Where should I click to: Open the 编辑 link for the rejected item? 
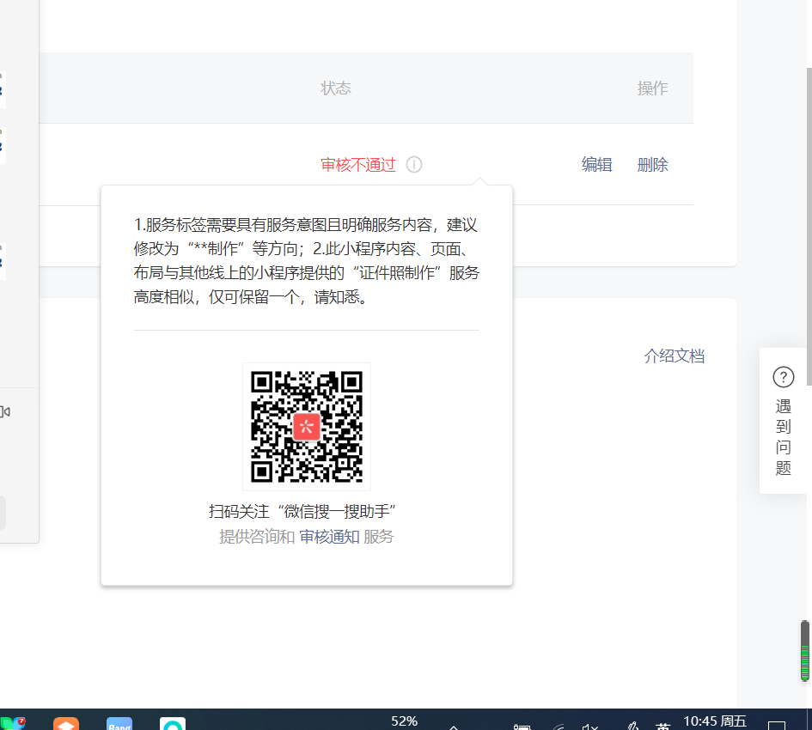[596, 165]
